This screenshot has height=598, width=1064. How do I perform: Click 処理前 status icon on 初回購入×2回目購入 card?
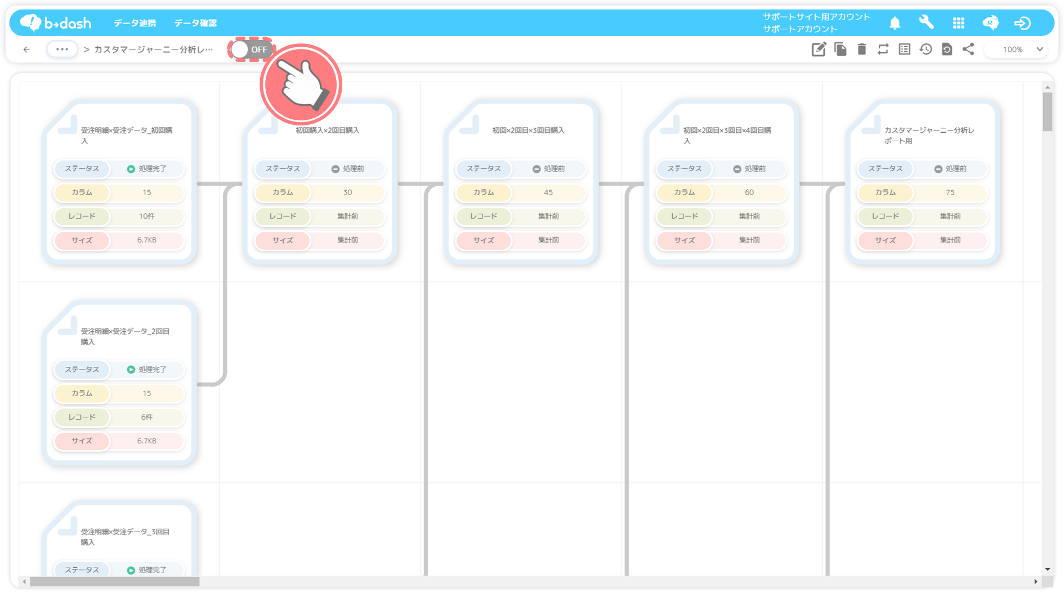click(x=335, y=169)
